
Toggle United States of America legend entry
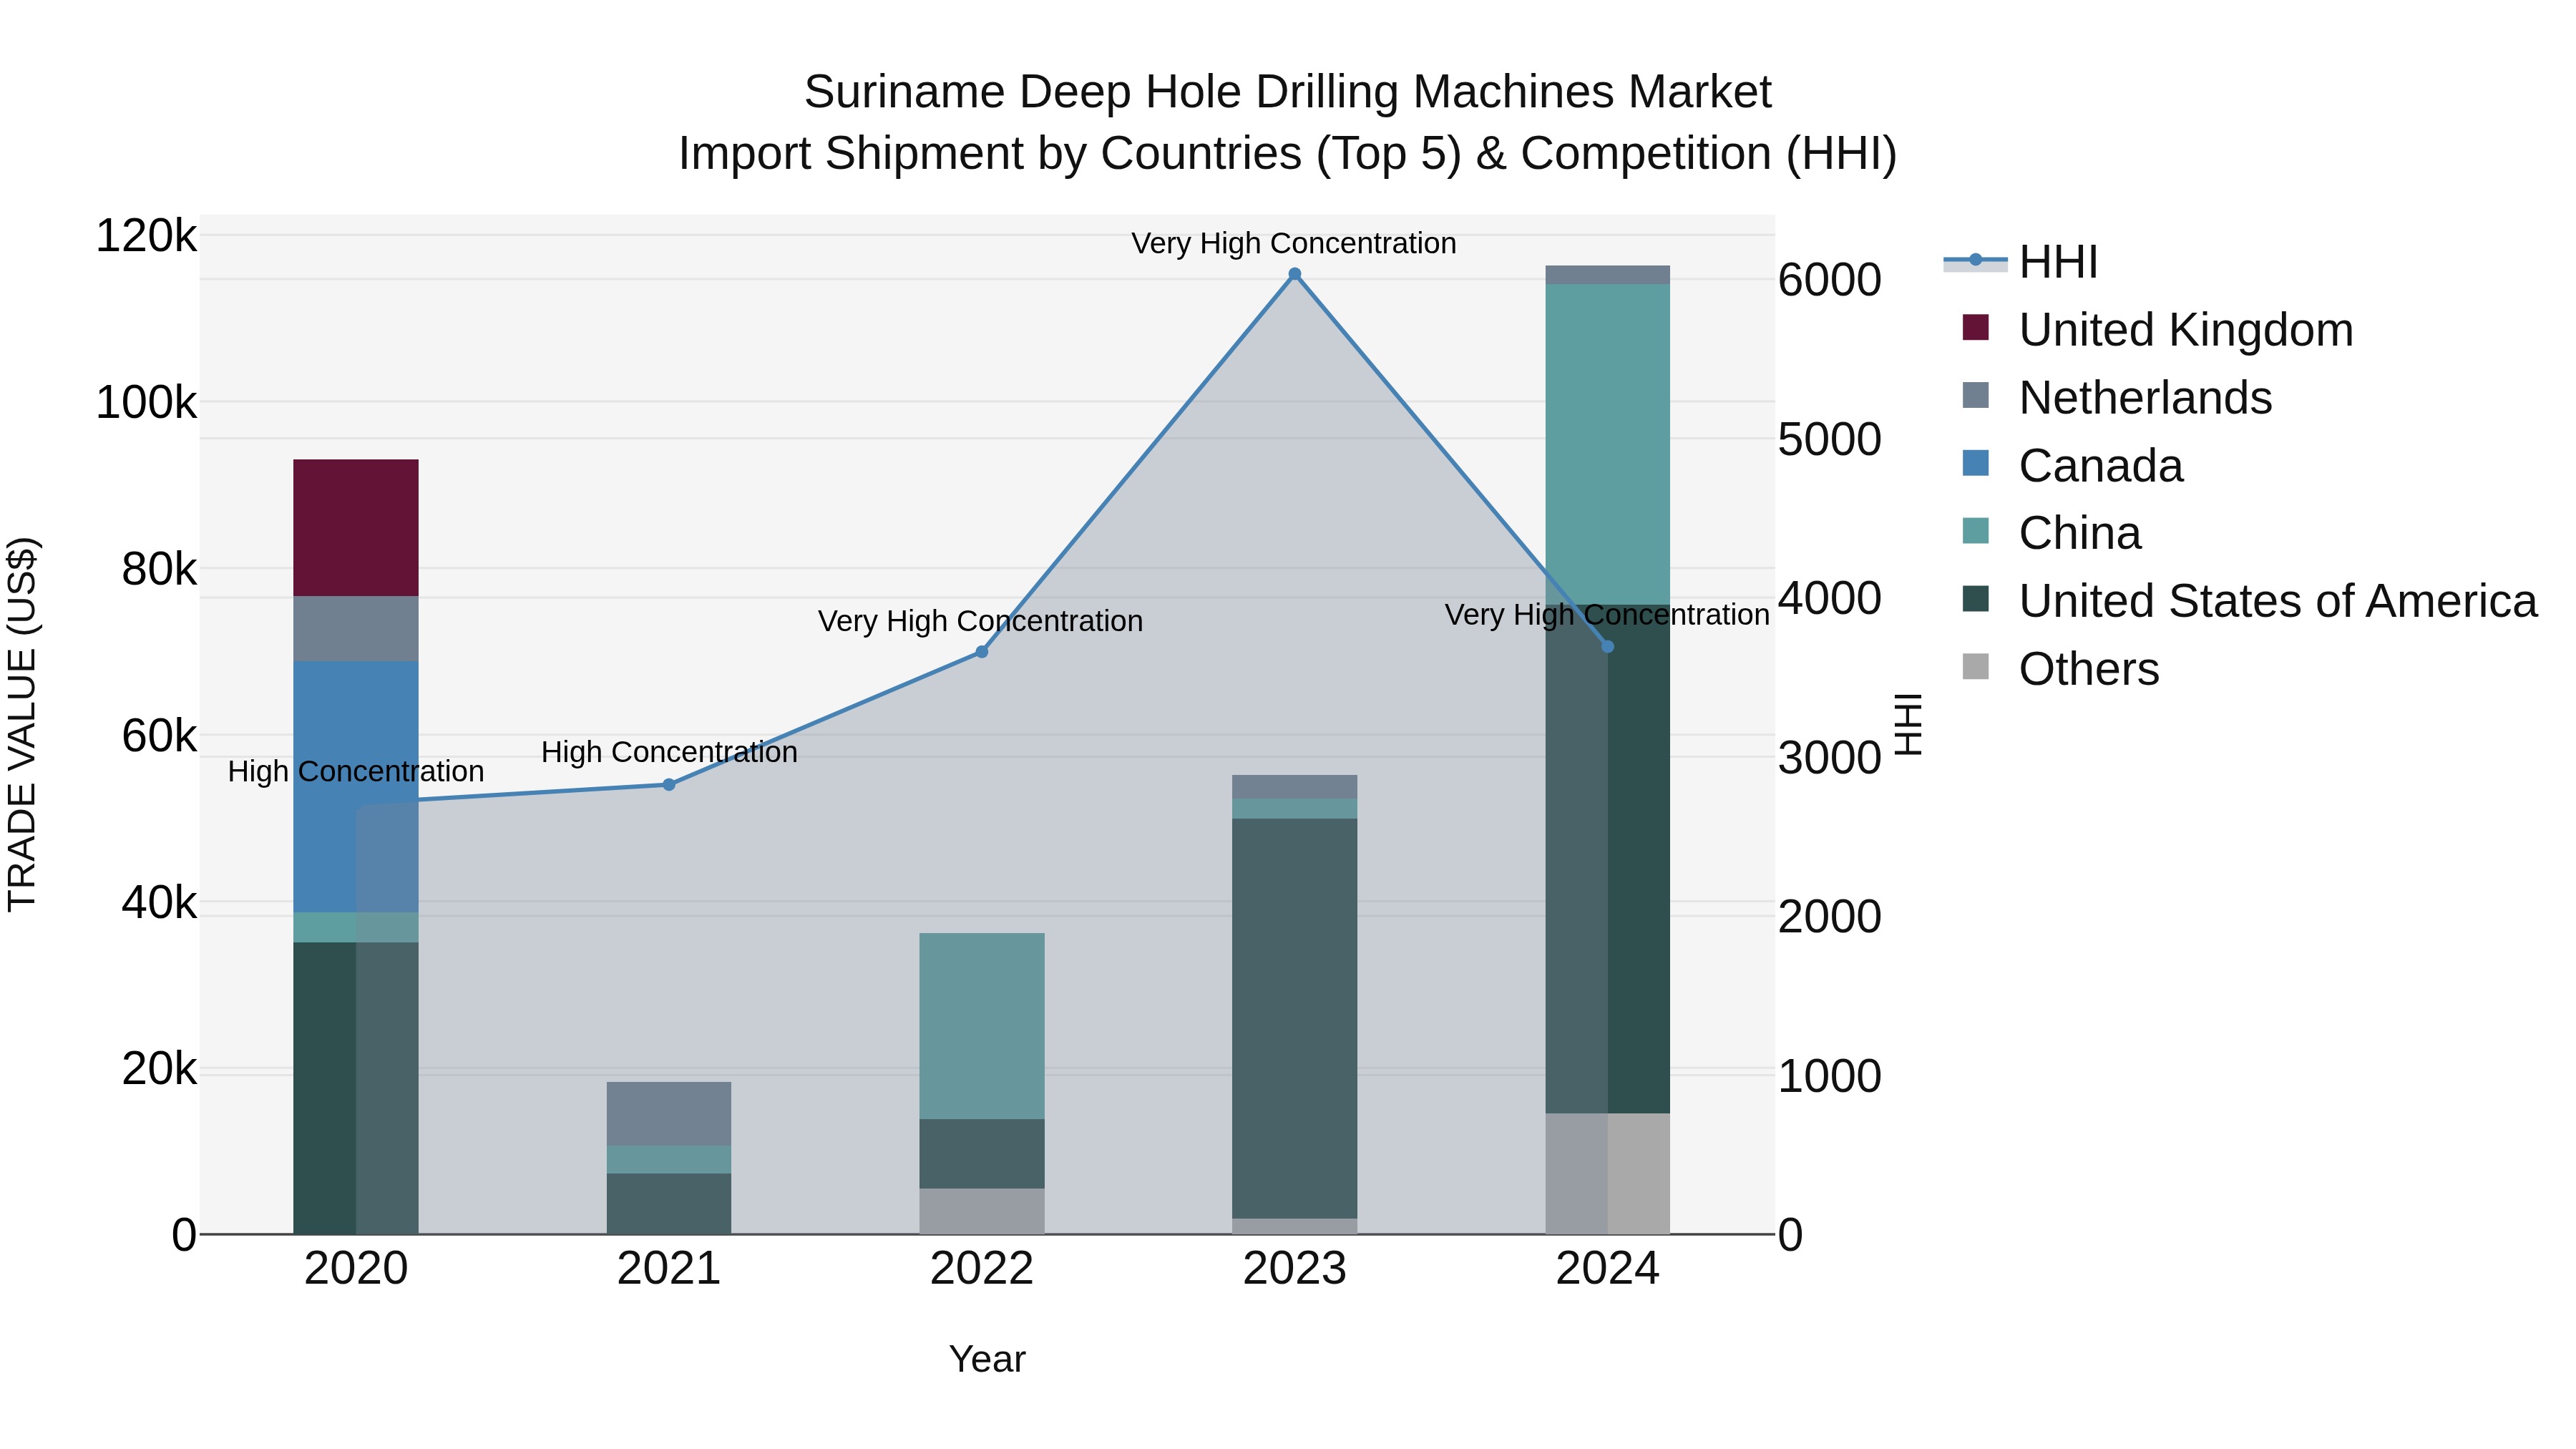point(2249,601)
